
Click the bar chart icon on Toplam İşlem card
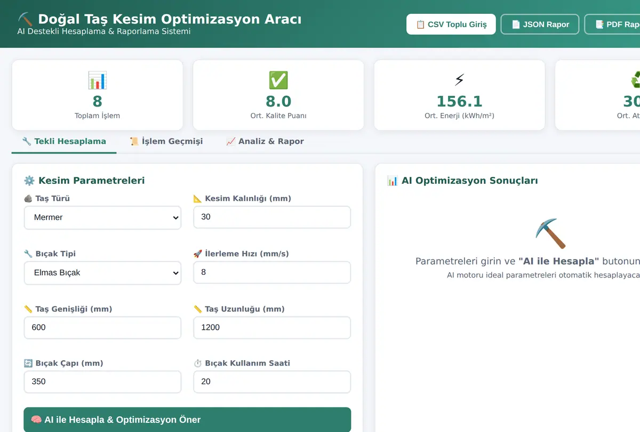pyautogui.click(x=97, y=80)
